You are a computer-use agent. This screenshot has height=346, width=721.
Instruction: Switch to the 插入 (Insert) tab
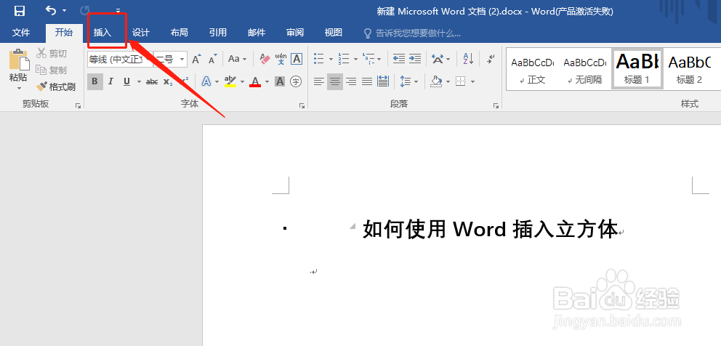(102, 32)
